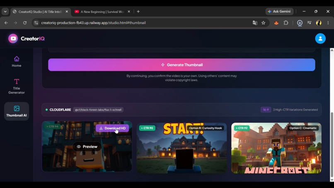Viewport: 334px width, 188px height.
Task: Open the Option C: Cinematic thumbnail
Action: (276, 148)
